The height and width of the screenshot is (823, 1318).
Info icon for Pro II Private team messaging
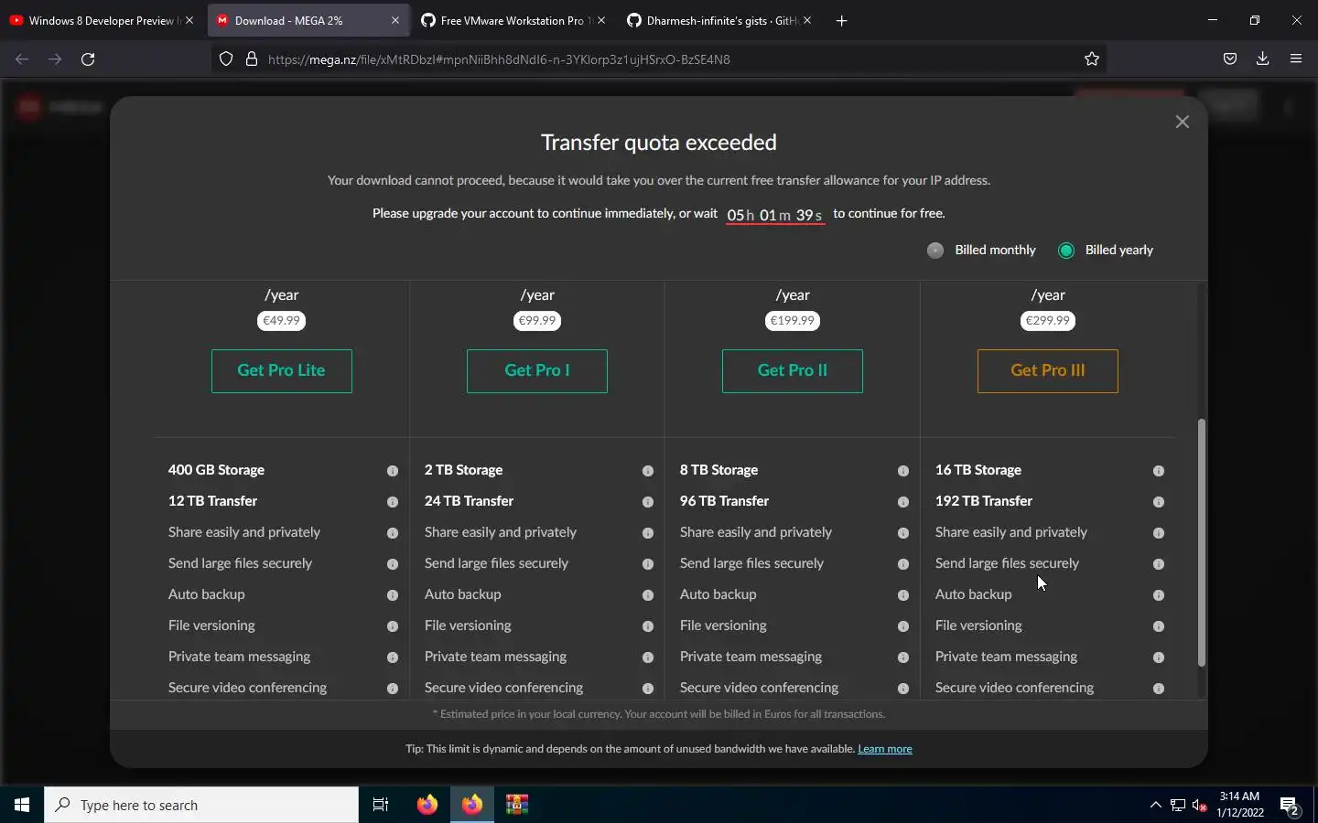point(903,657)
